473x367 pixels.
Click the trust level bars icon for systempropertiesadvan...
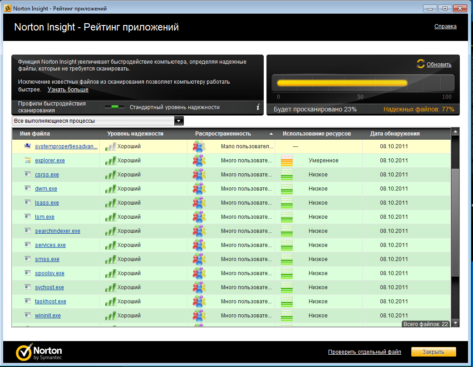coord(110,146)
